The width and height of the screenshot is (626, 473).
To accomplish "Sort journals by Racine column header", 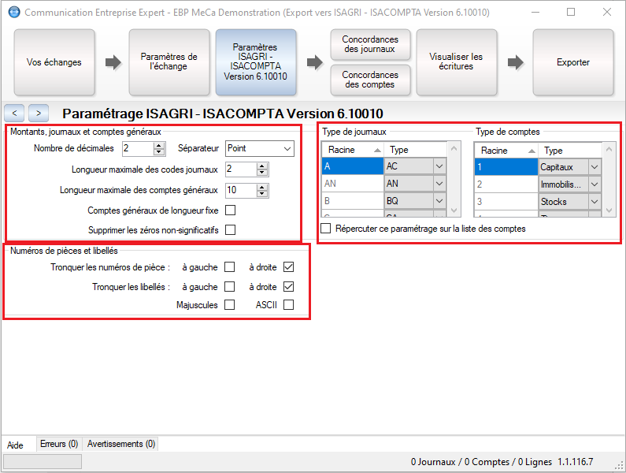I will [x=353, y=150].
